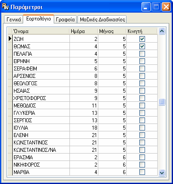Image resolution: width=173 pixels, height=184 pixels.
Task: Minimize the Παράμετροι window
Action: [146, 7]
